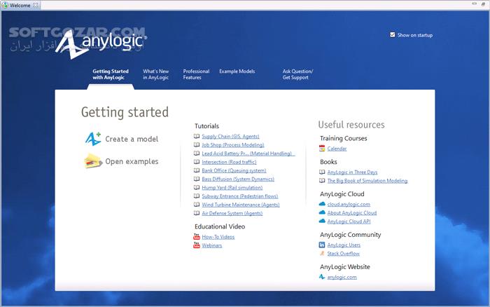Click the book icon beside Supply Chain tutorial
Image resolution: width=490 pixels, height=307 pixels.
pos(197,136)
